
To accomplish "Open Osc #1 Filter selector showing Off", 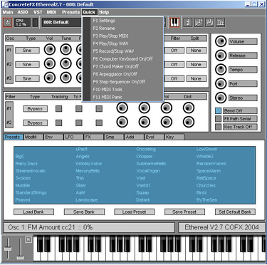I will pos(174,51).
